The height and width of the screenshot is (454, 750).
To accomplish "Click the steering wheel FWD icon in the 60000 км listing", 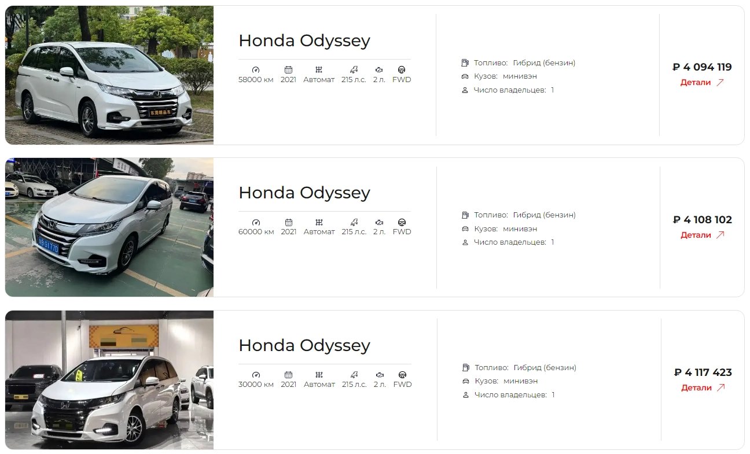I will click(x=402, y=222).
